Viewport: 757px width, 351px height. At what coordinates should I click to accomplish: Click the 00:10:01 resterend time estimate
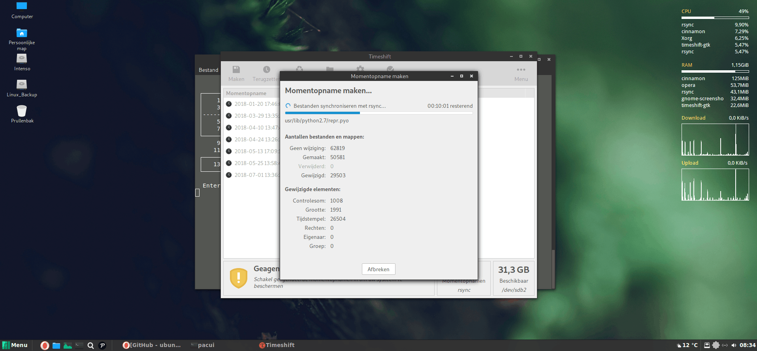pyautogui.click(x=450, y=106)
